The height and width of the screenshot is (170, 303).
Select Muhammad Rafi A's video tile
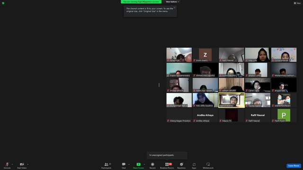click(x=179, y=100)
